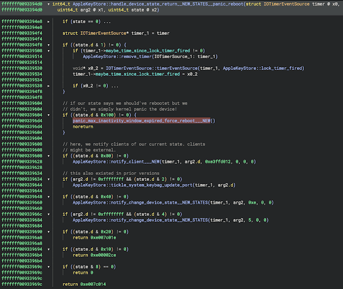
Task: Click the final 'return 0xe007c014' statement
Action: 85,284
